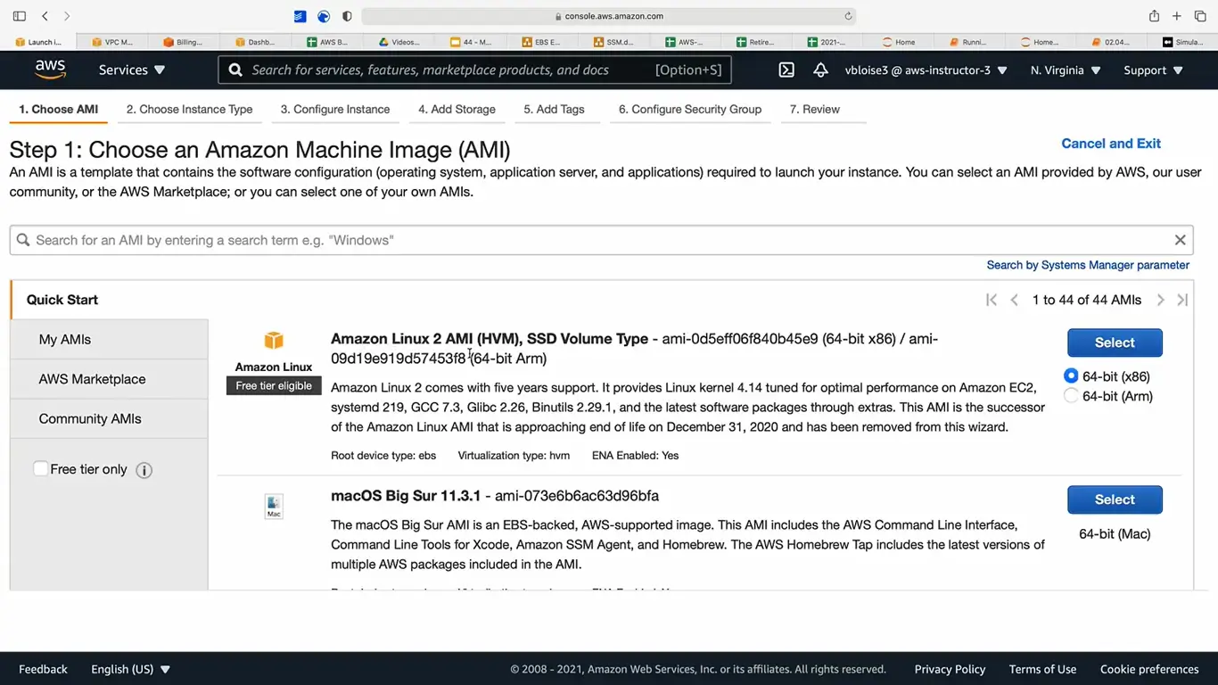
Task: Switch to the VPC M... browser tab
Action: tap(111, 42)
